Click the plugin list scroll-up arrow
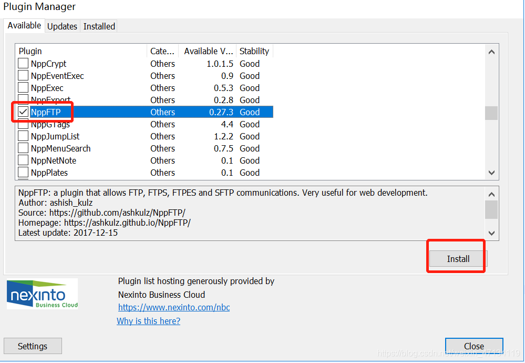This screenshot has height=363, width=525. pos(491,52)
